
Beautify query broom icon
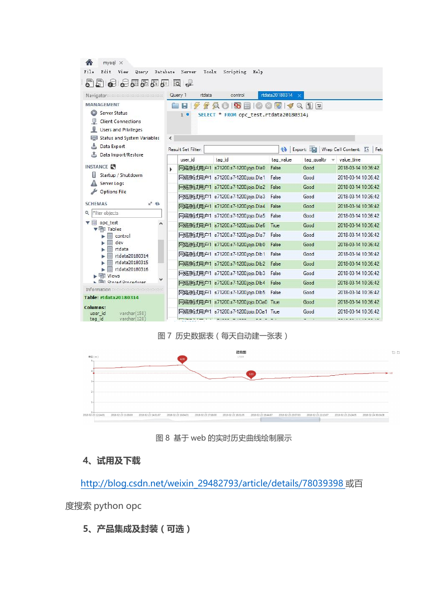coord(290,106)
